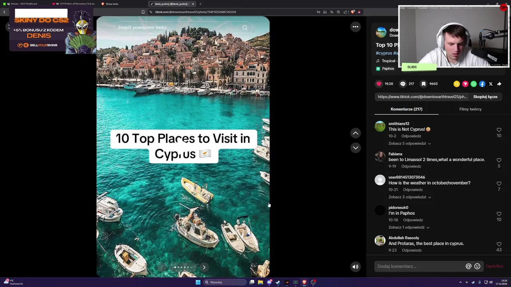511x287 pixels.
Task: Focus the Dodaj komentarz input field
Action: 420,266
